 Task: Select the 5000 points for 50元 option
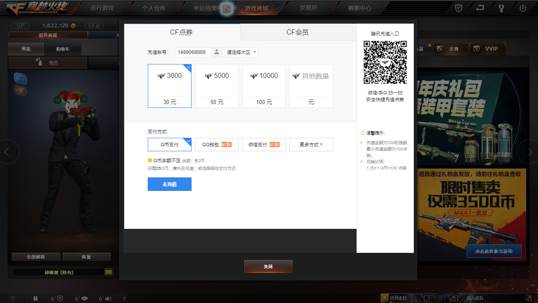(x=217, y=86)
